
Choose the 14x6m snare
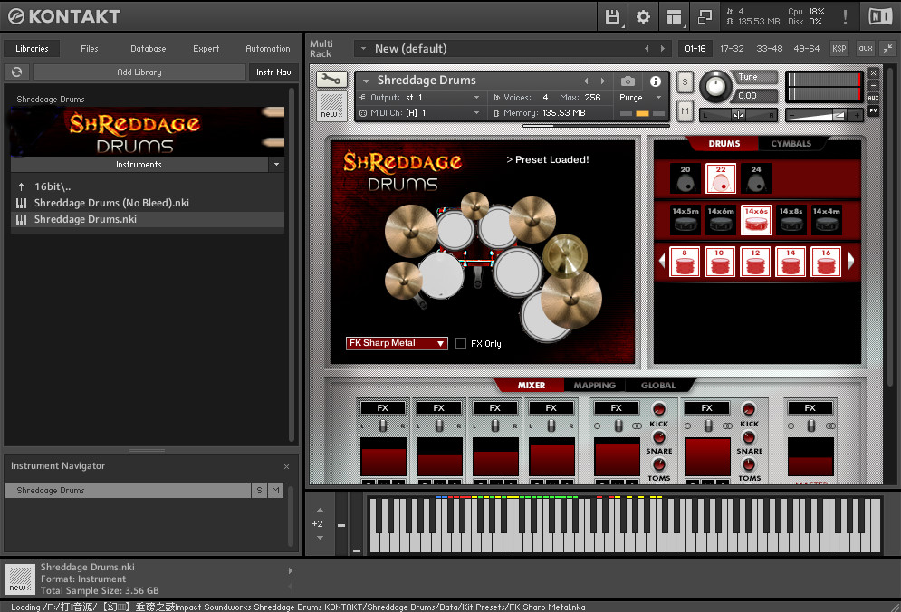click(x=721, y=220)
